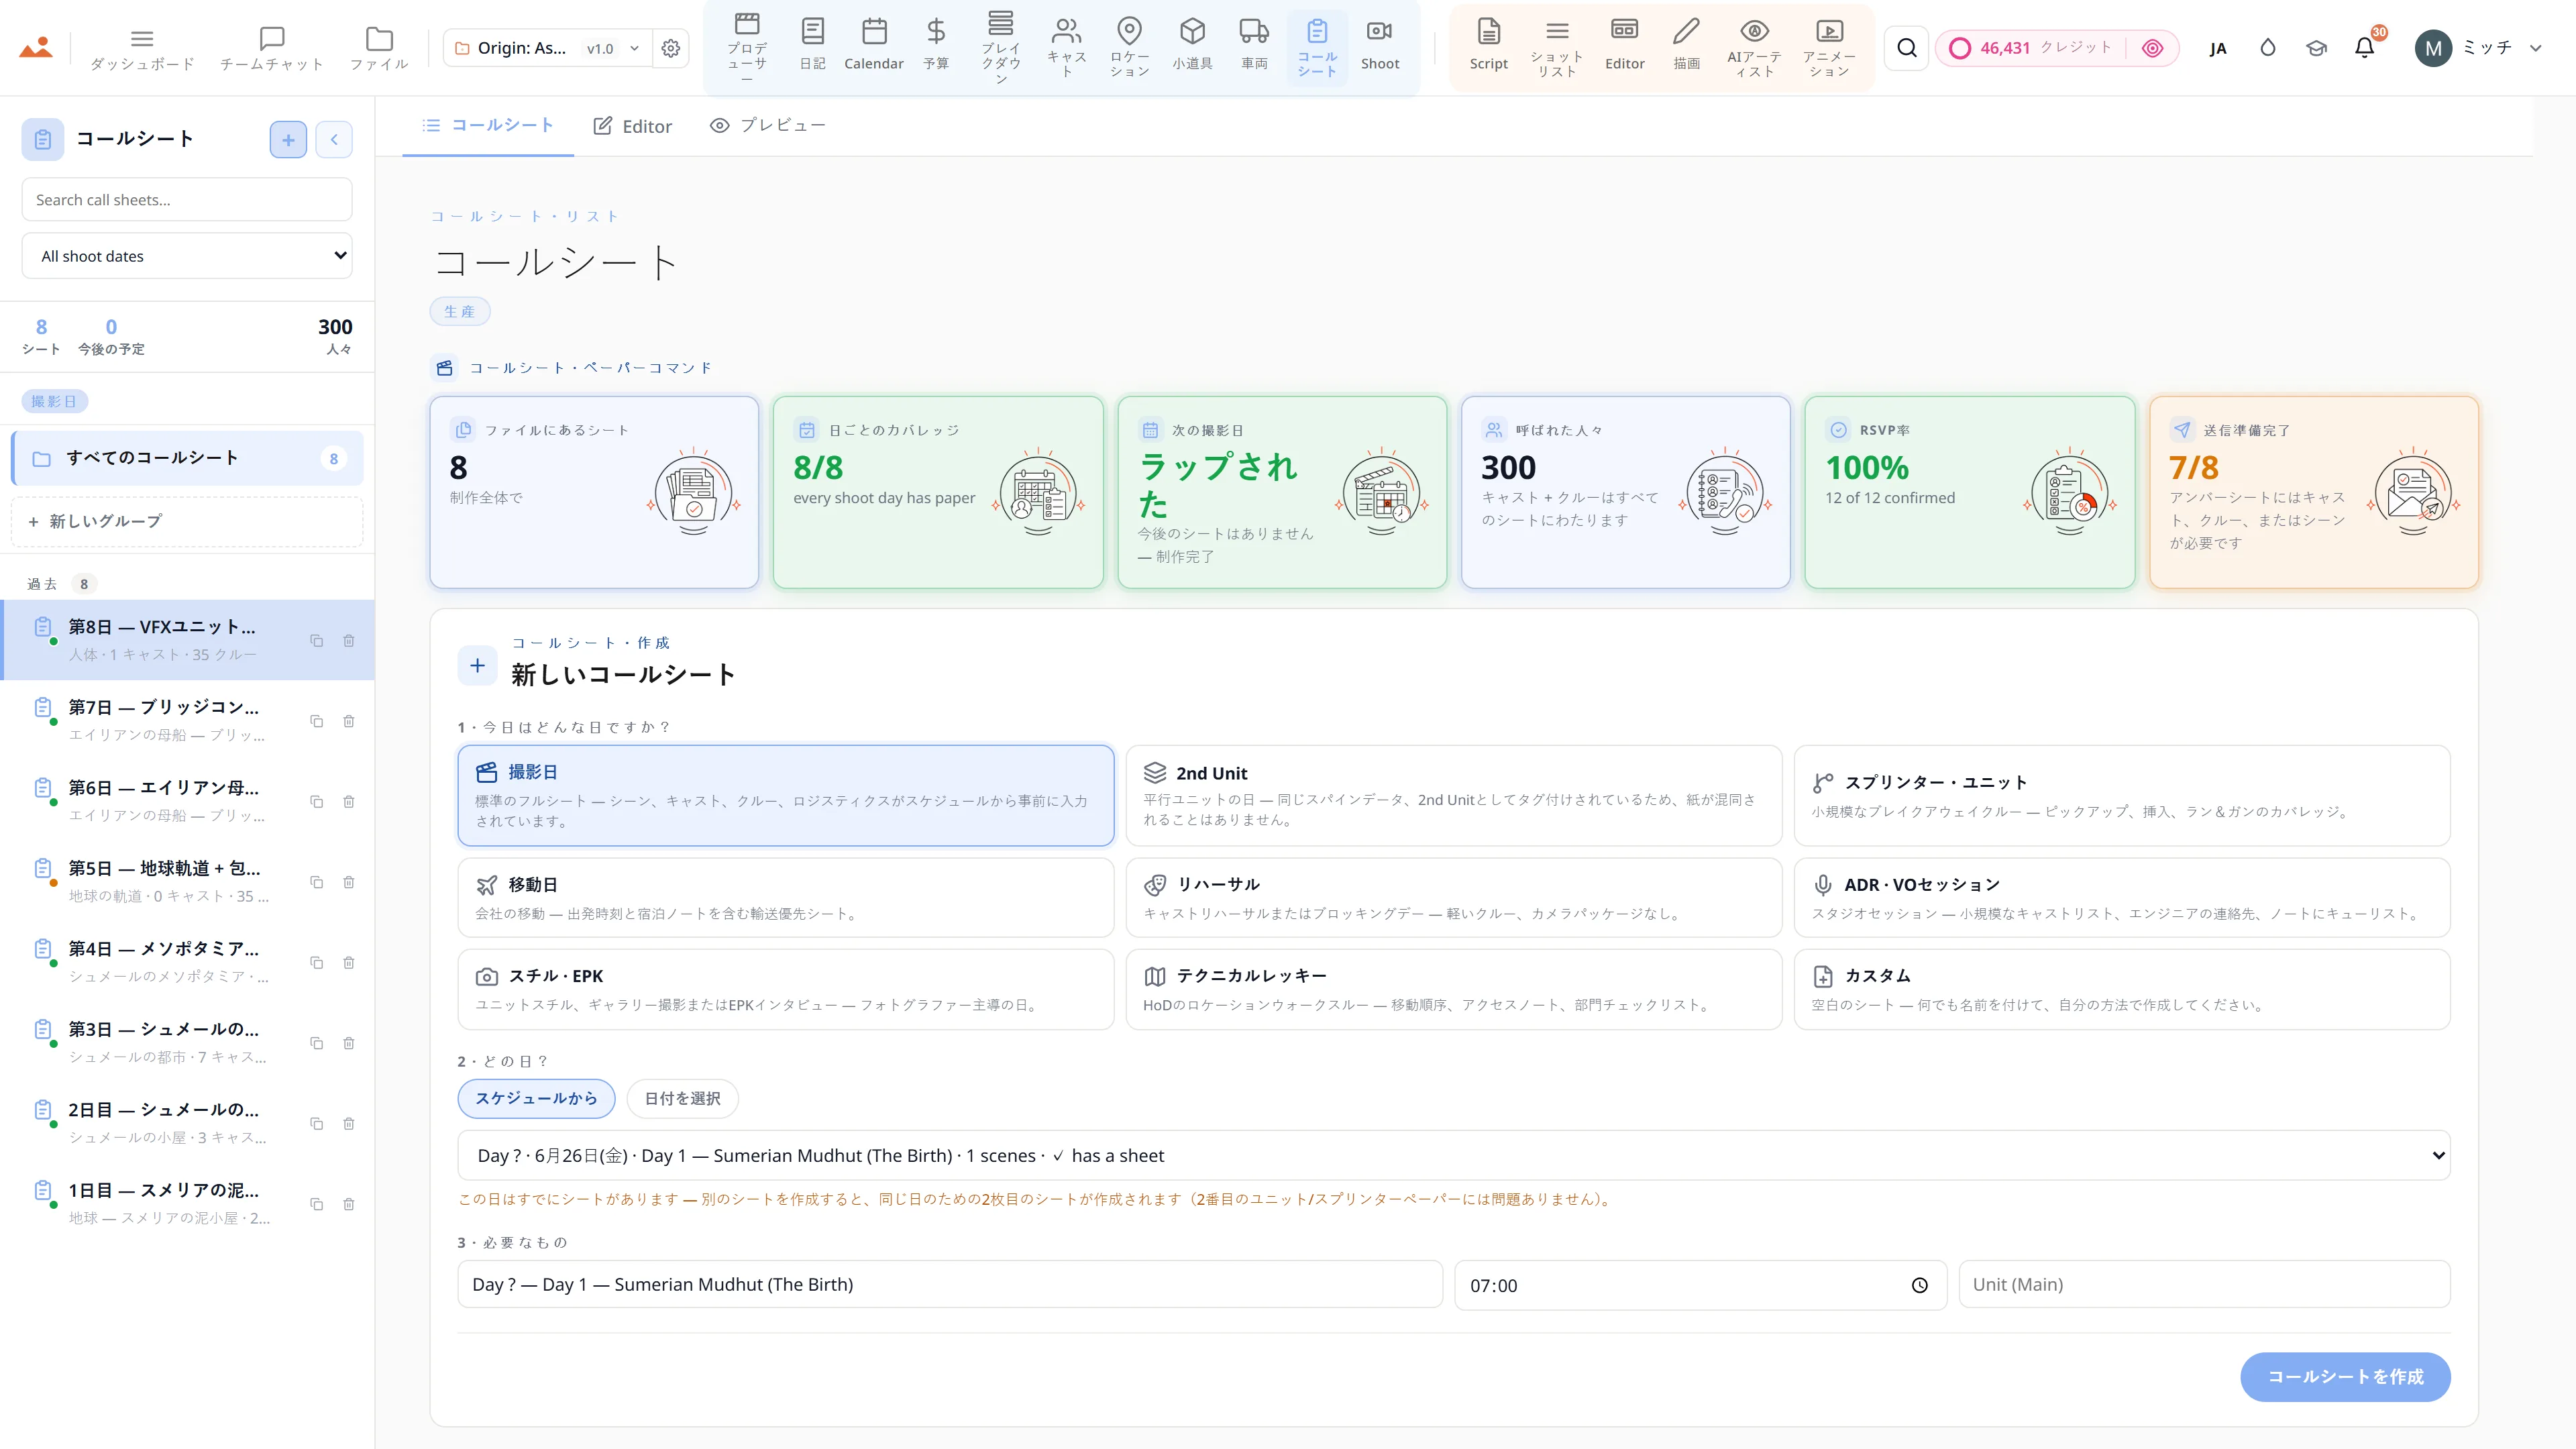Image resolution: width=2576 pixels, height=1449 pixels.
Task: Select the 2nd Unit sheet type
Action: tap(1453, 795)
